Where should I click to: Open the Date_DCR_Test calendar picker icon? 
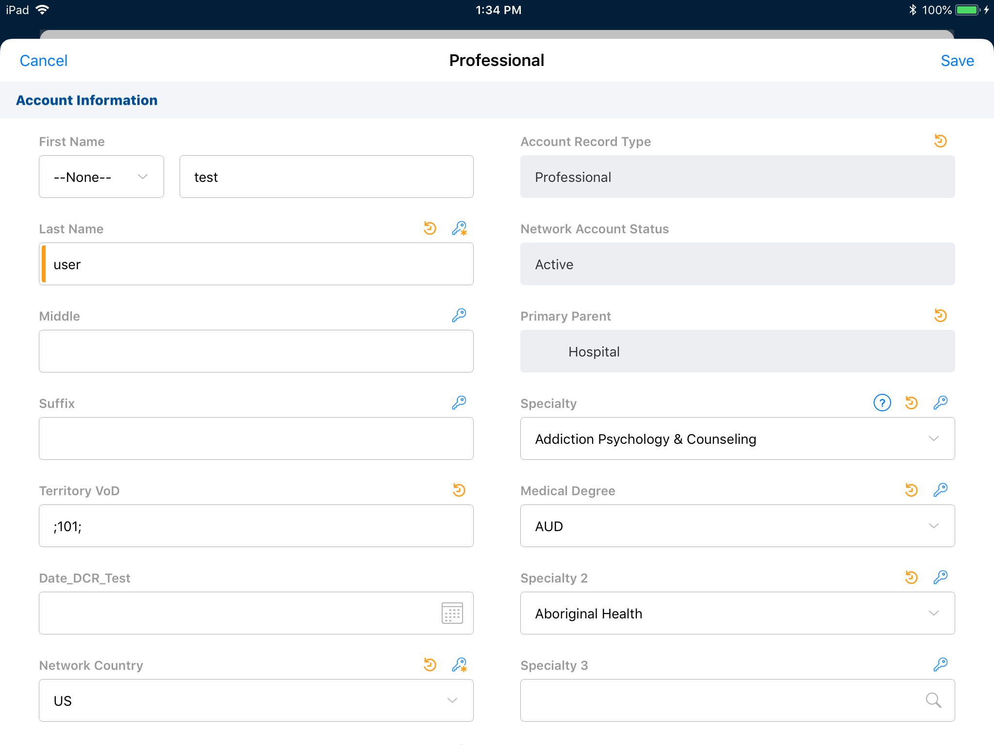[x=452, y=613]
